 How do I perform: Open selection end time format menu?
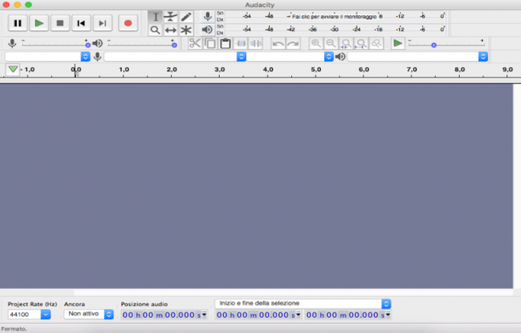pyautogui.click(x=387, y=314)
